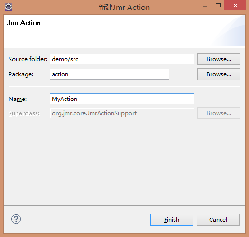The height and width of the screenshot is (237, 249).
Task: Minimize the 新建Jmr Action dialog
Action: point(205,7)
